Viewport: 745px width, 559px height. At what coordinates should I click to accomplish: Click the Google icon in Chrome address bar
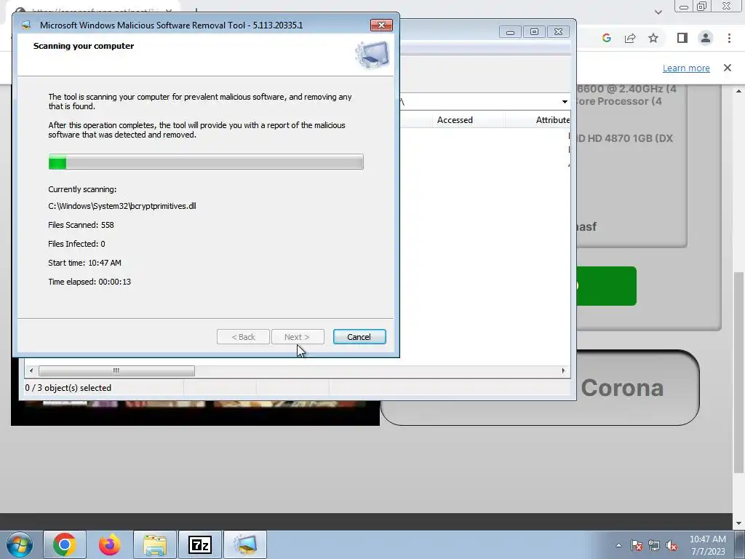pyautogui.click(x=606, y=38)
